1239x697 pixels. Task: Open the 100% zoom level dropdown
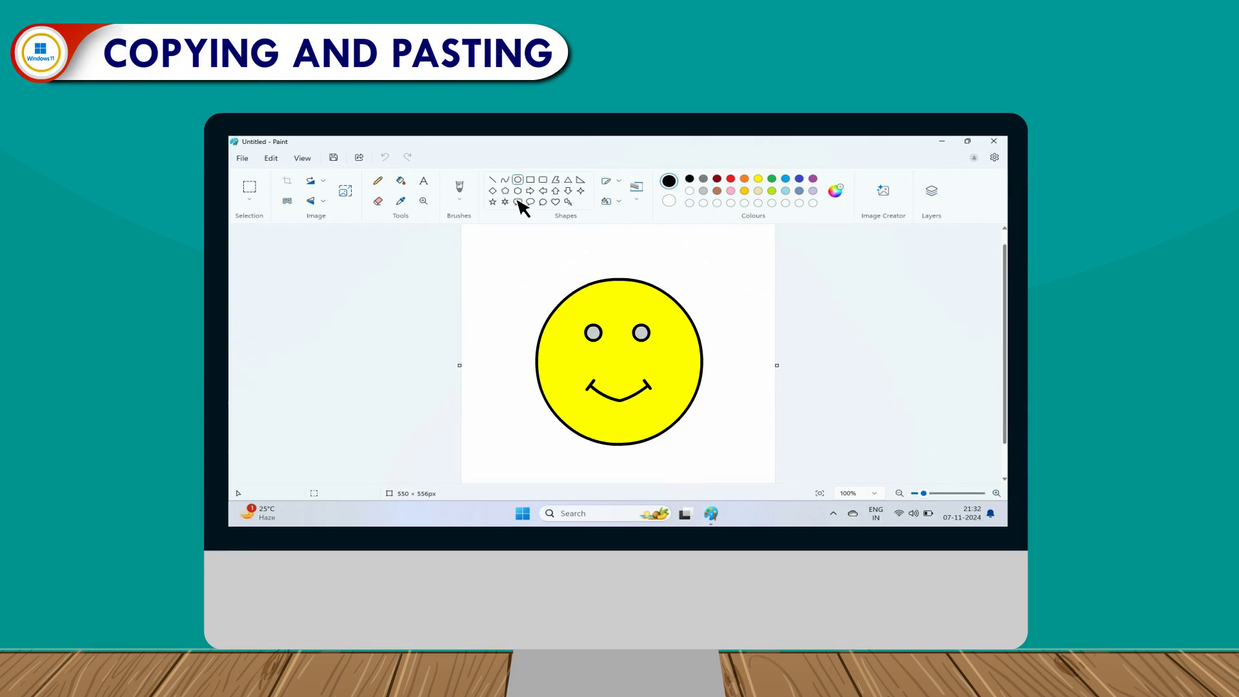[x=874, y=493]
